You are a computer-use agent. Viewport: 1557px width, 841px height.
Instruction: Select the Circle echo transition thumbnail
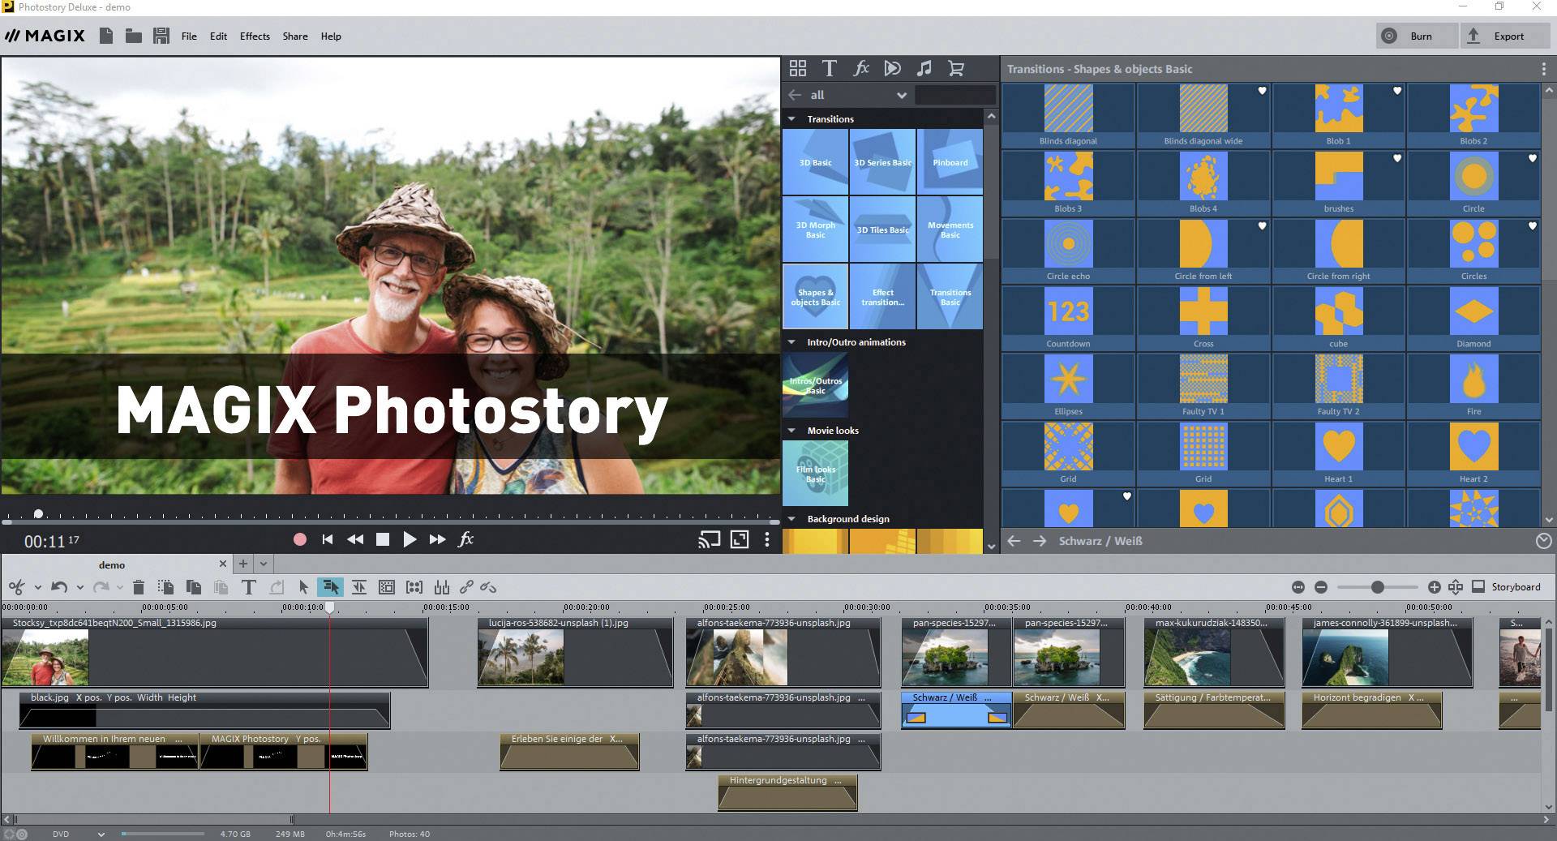point(1067,243)
